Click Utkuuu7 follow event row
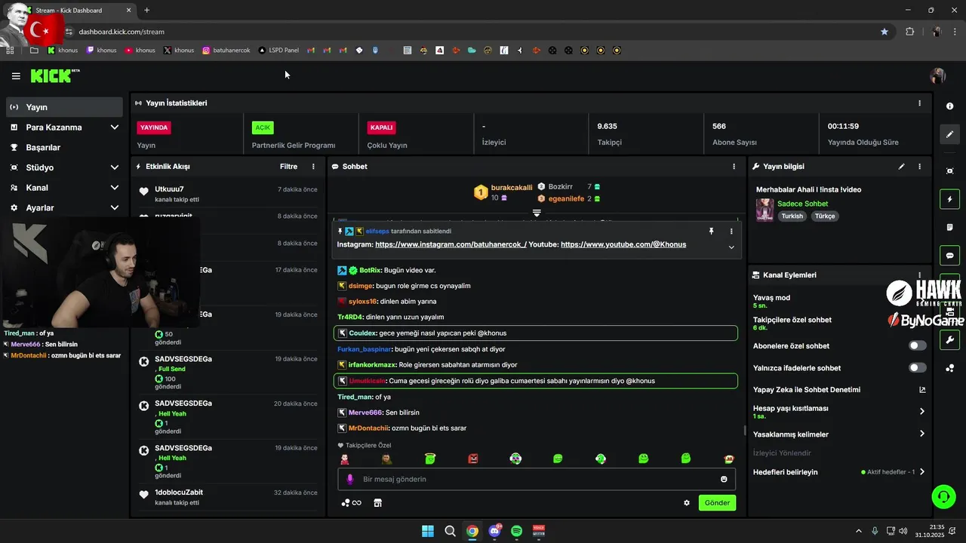 click(228, 194)
